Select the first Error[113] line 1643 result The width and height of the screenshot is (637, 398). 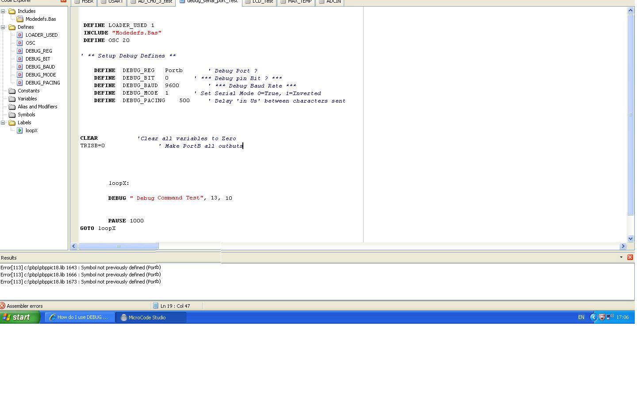[81, 268]
